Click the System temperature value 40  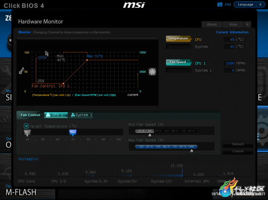tap(232, 46)
